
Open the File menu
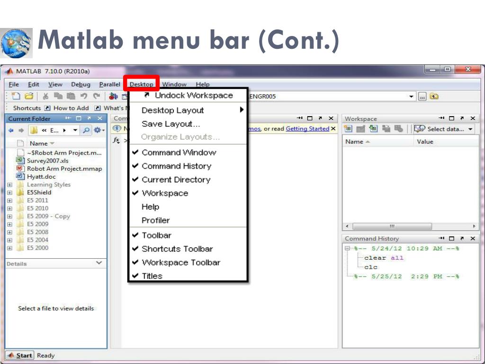14,84
